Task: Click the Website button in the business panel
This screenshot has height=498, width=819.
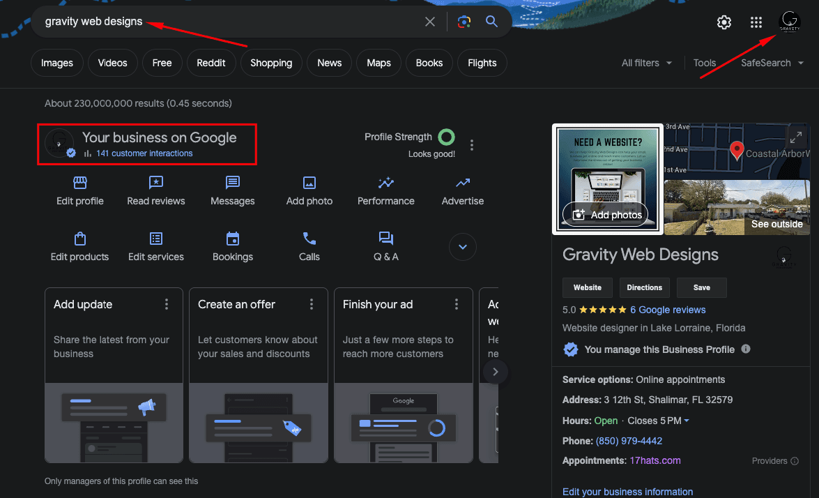Action: pyautogui.click(x=587, y=287)
